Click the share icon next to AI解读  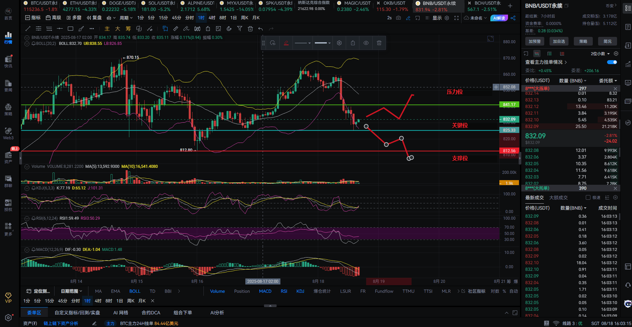pos(513,18)
